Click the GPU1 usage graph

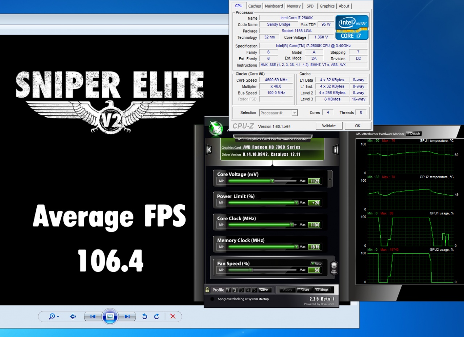tap(410, 231)
